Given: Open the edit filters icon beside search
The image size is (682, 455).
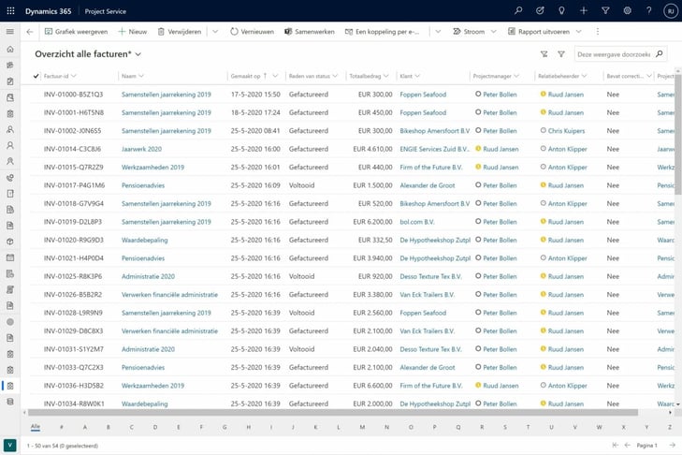Looking at the screenshot, I should [x=544, y=54].
